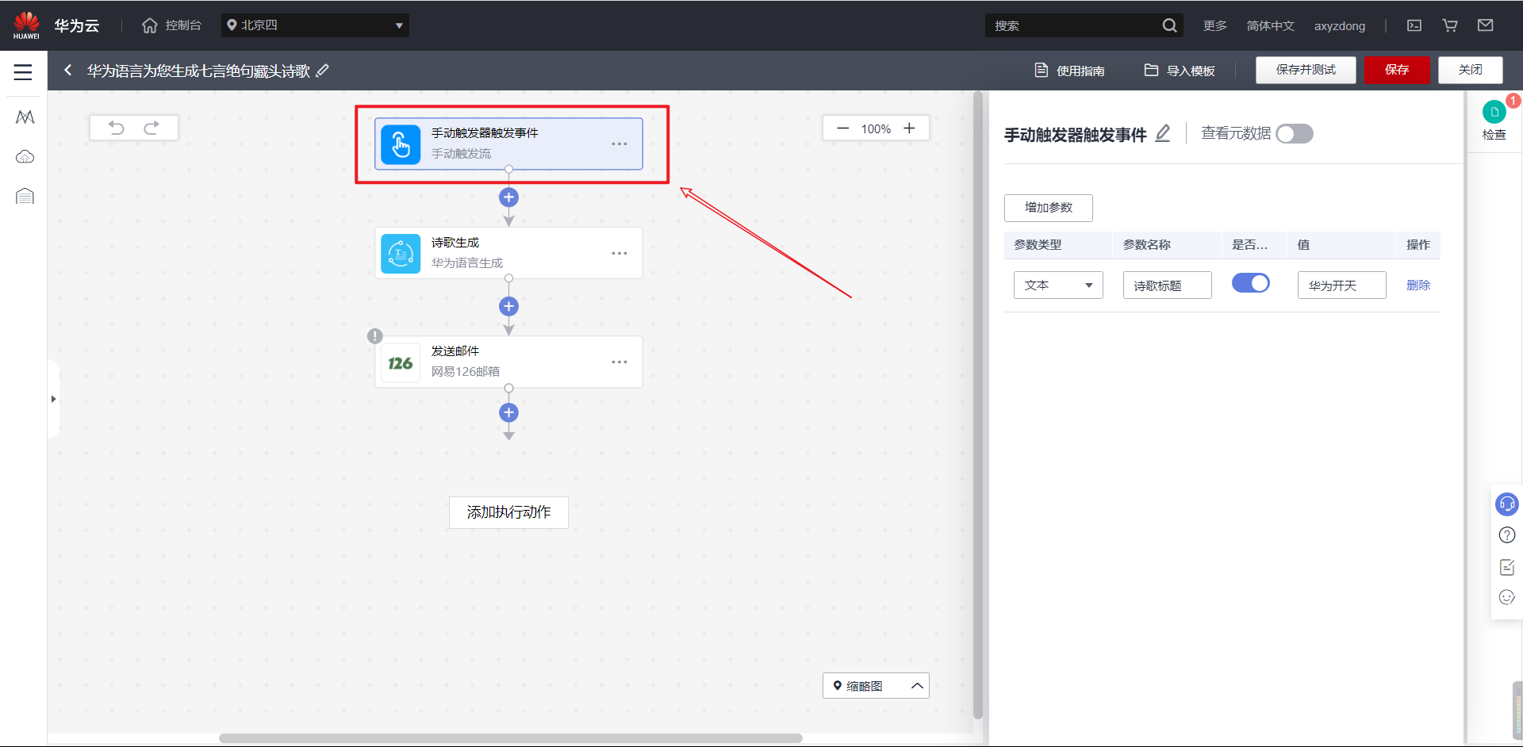Add a step after the trigger node
Viewport: 1523px width, 747px height.
508,197
